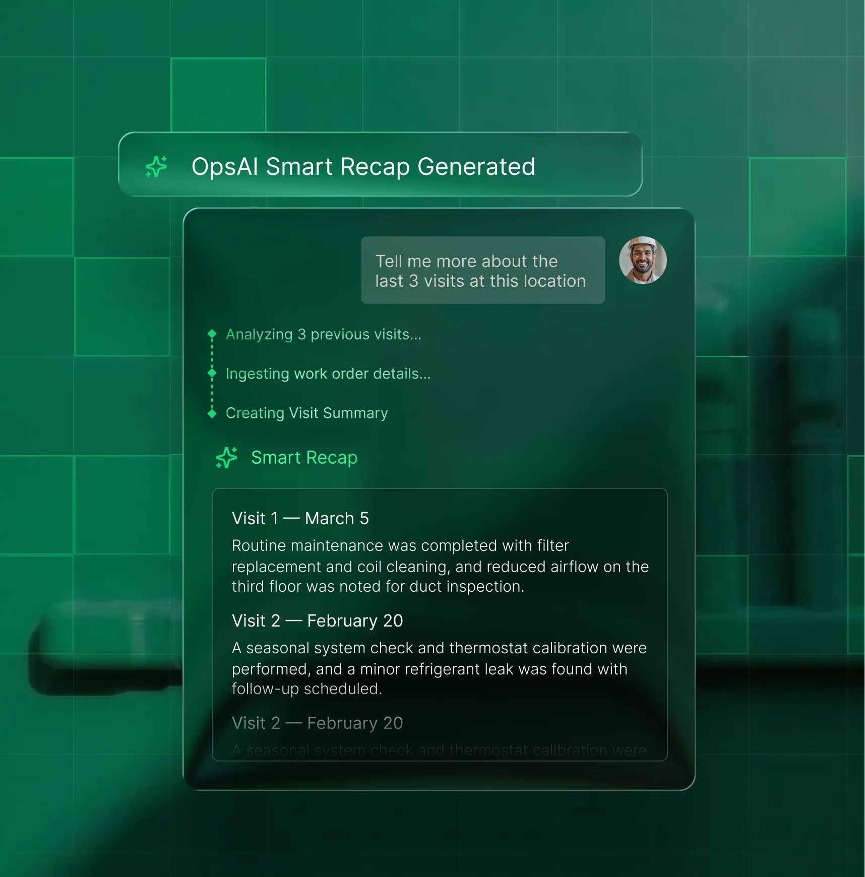Click the diamond marker beside Ingesting work order details

(x=212, y=373)
